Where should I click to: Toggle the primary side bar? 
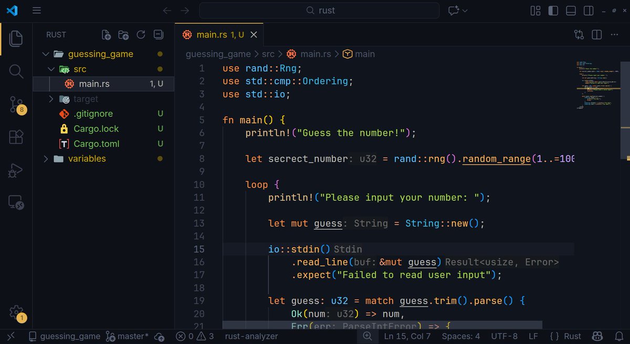tap(553, 10)
